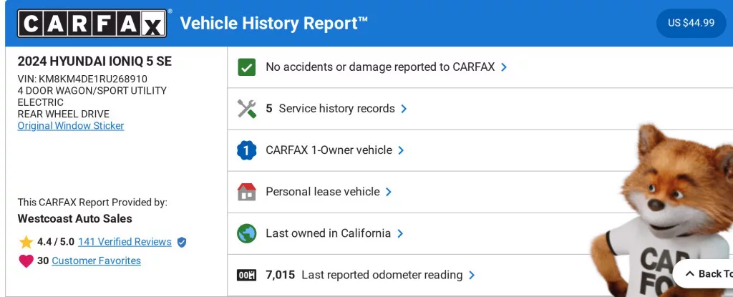Click the green no-accidents checkmark icon

[246, 67]
